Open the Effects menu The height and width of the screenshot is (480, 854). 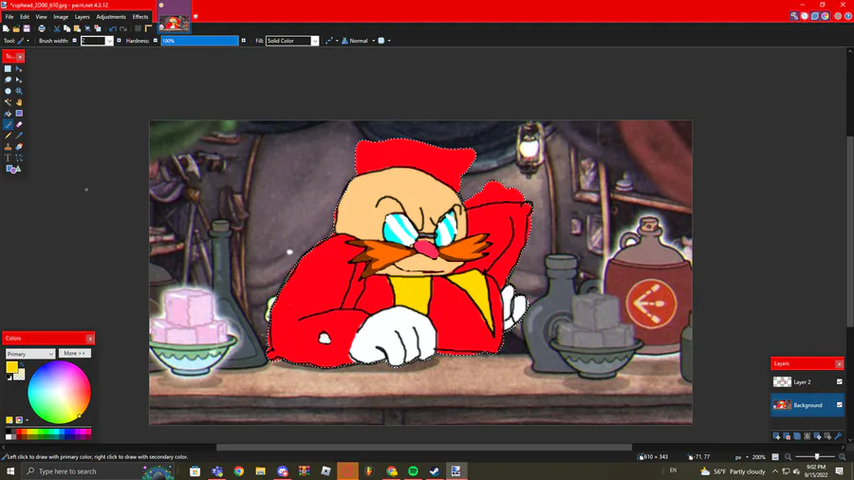(x=140, y=17)
